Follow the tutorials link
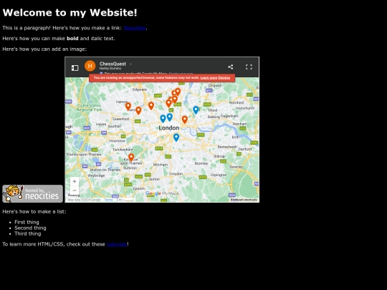 point(117,244)
